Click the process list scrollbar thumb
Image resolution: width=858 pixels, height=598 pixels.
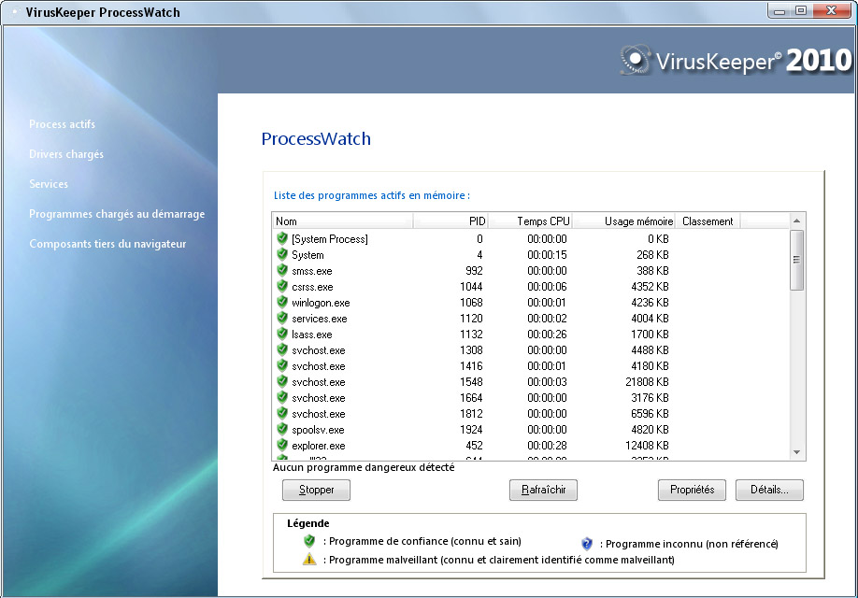pyautogui.click(x=796, y=260)
